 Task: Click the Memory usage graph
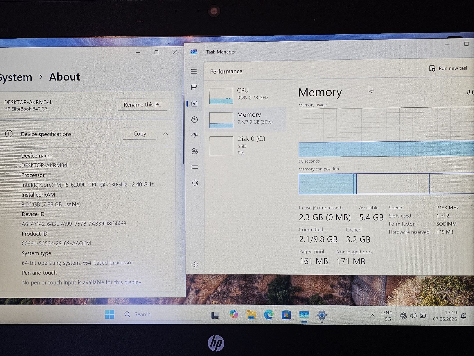(x=386, y=132)
